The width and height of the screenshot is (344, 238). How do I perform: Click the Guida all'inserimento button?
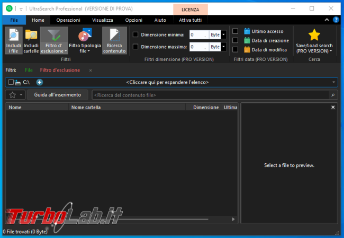click(58, 95)
